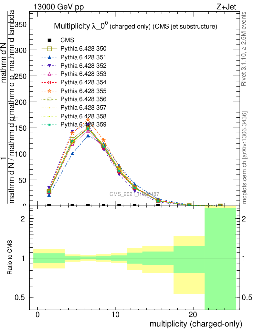254x332 pixels.
Task: Click the legend label 'Pythia 6.428 352'
Action: [83, 65]
